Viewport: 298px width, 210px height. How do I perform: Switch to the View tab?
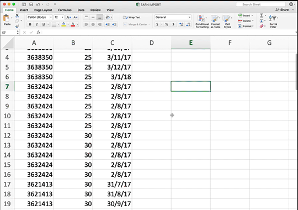click(x=110, y=10)
